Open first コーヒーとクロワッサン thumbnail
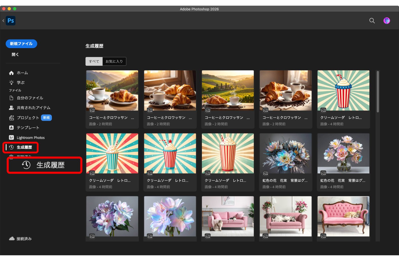The width and height of the screenshot is (399, 261). [112, 90]
